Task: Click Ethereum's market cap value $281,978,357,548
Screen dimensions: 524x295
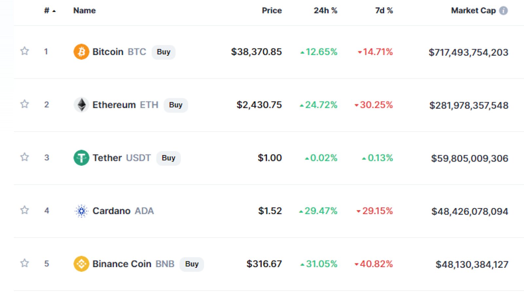Action: [x=469, y=106]
